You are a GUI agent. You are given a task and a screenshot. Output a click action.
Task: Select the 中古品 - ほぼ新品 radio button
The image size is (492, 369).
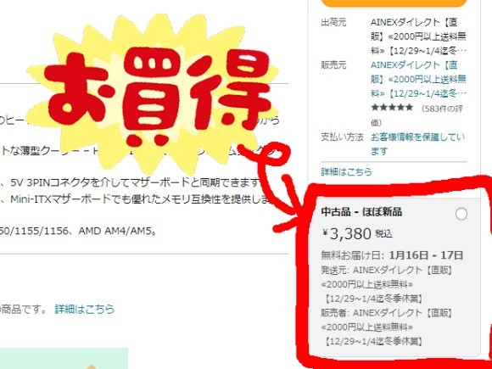(461, 214)
